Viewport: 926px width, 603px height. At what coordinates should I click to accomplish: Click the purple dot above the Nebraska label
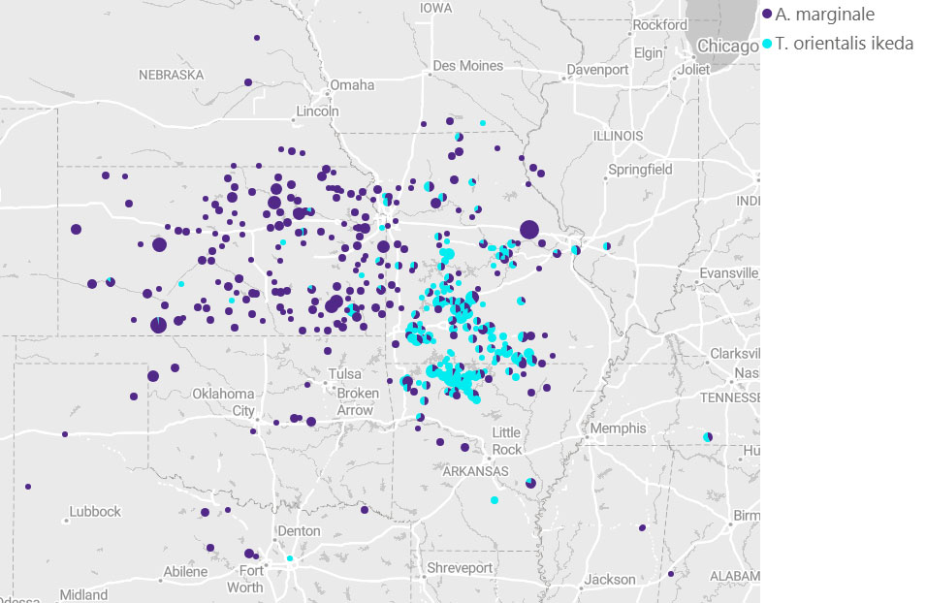pos(256,38)
